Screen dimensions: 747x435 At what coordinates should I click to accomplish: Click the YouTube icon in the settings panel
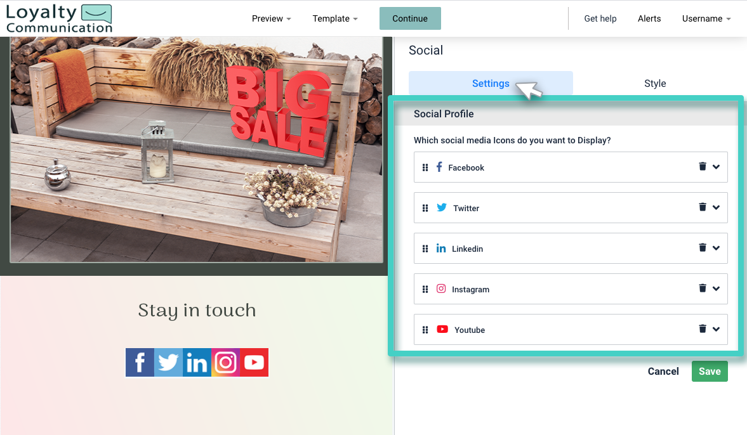pos(441,329)
